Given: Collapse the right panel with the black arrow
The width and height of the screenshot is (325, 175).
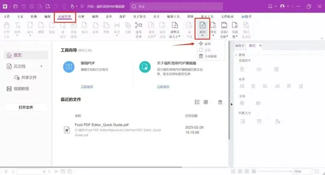Looking at the screenshot, I should point(232,104).
